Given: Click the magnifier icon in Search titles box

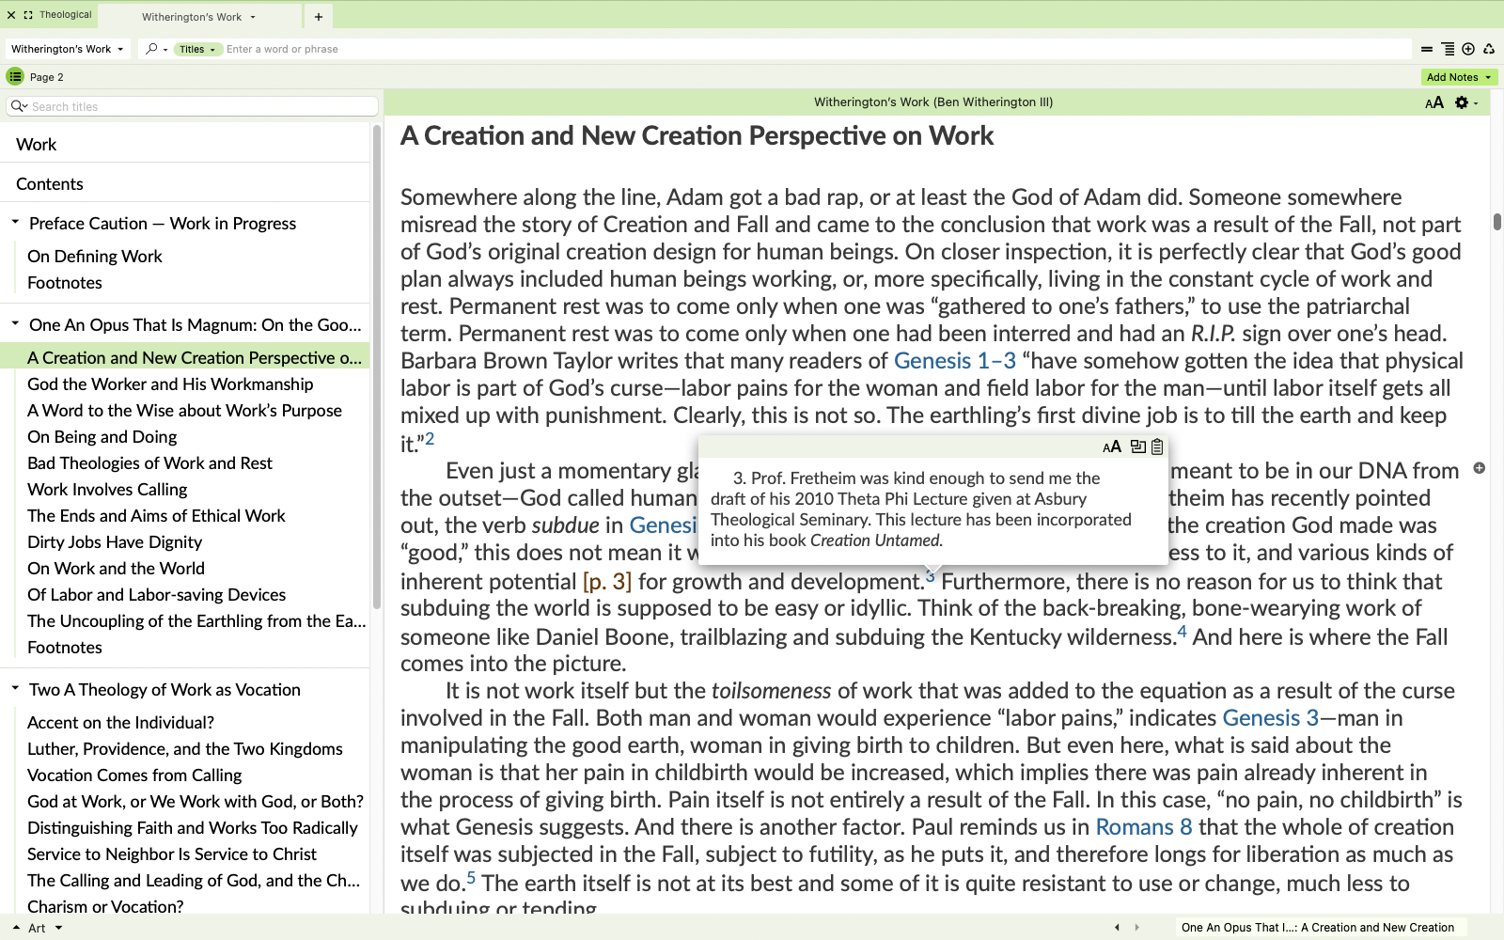Looking at the screenshot, I should [x=19, y=106].
